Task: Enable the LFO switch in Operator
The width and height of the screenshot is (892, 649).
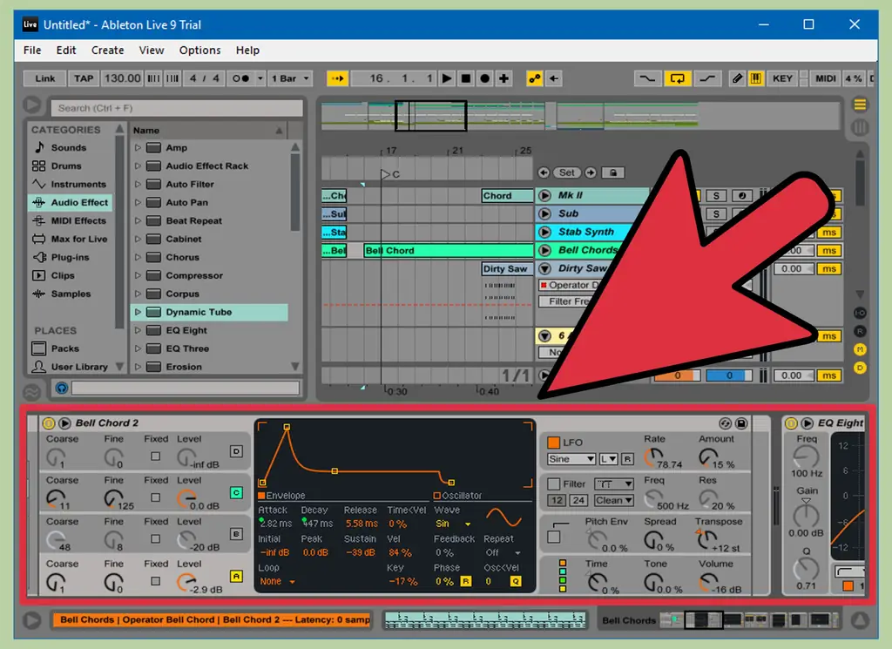Action: (x=553, y=443)
